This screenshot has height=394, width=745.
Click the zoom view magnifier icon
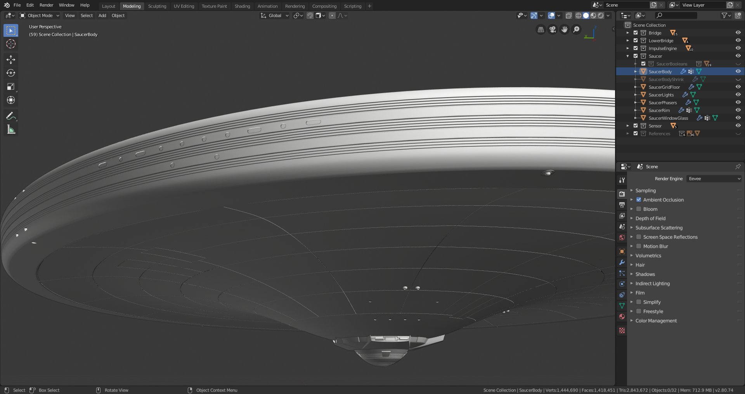point(577,29)
